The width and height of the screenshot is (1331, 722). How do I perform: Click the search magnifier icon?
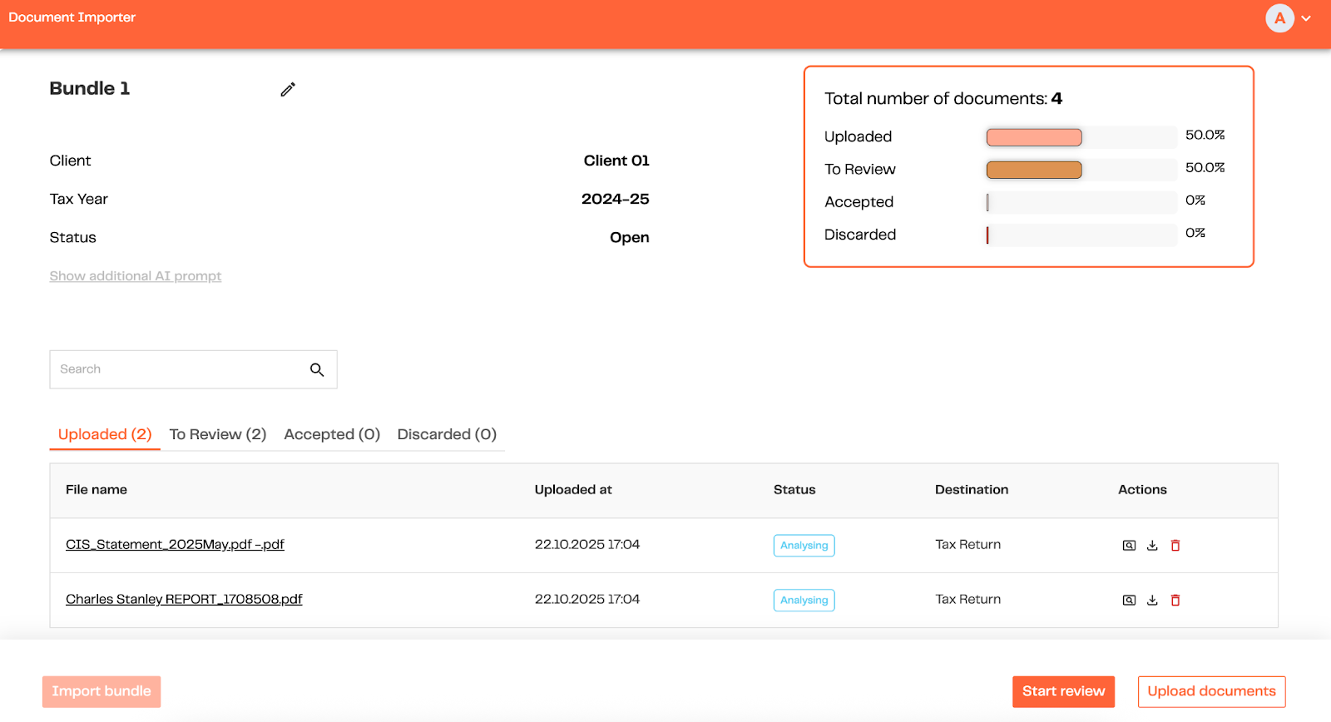[317, 369]
